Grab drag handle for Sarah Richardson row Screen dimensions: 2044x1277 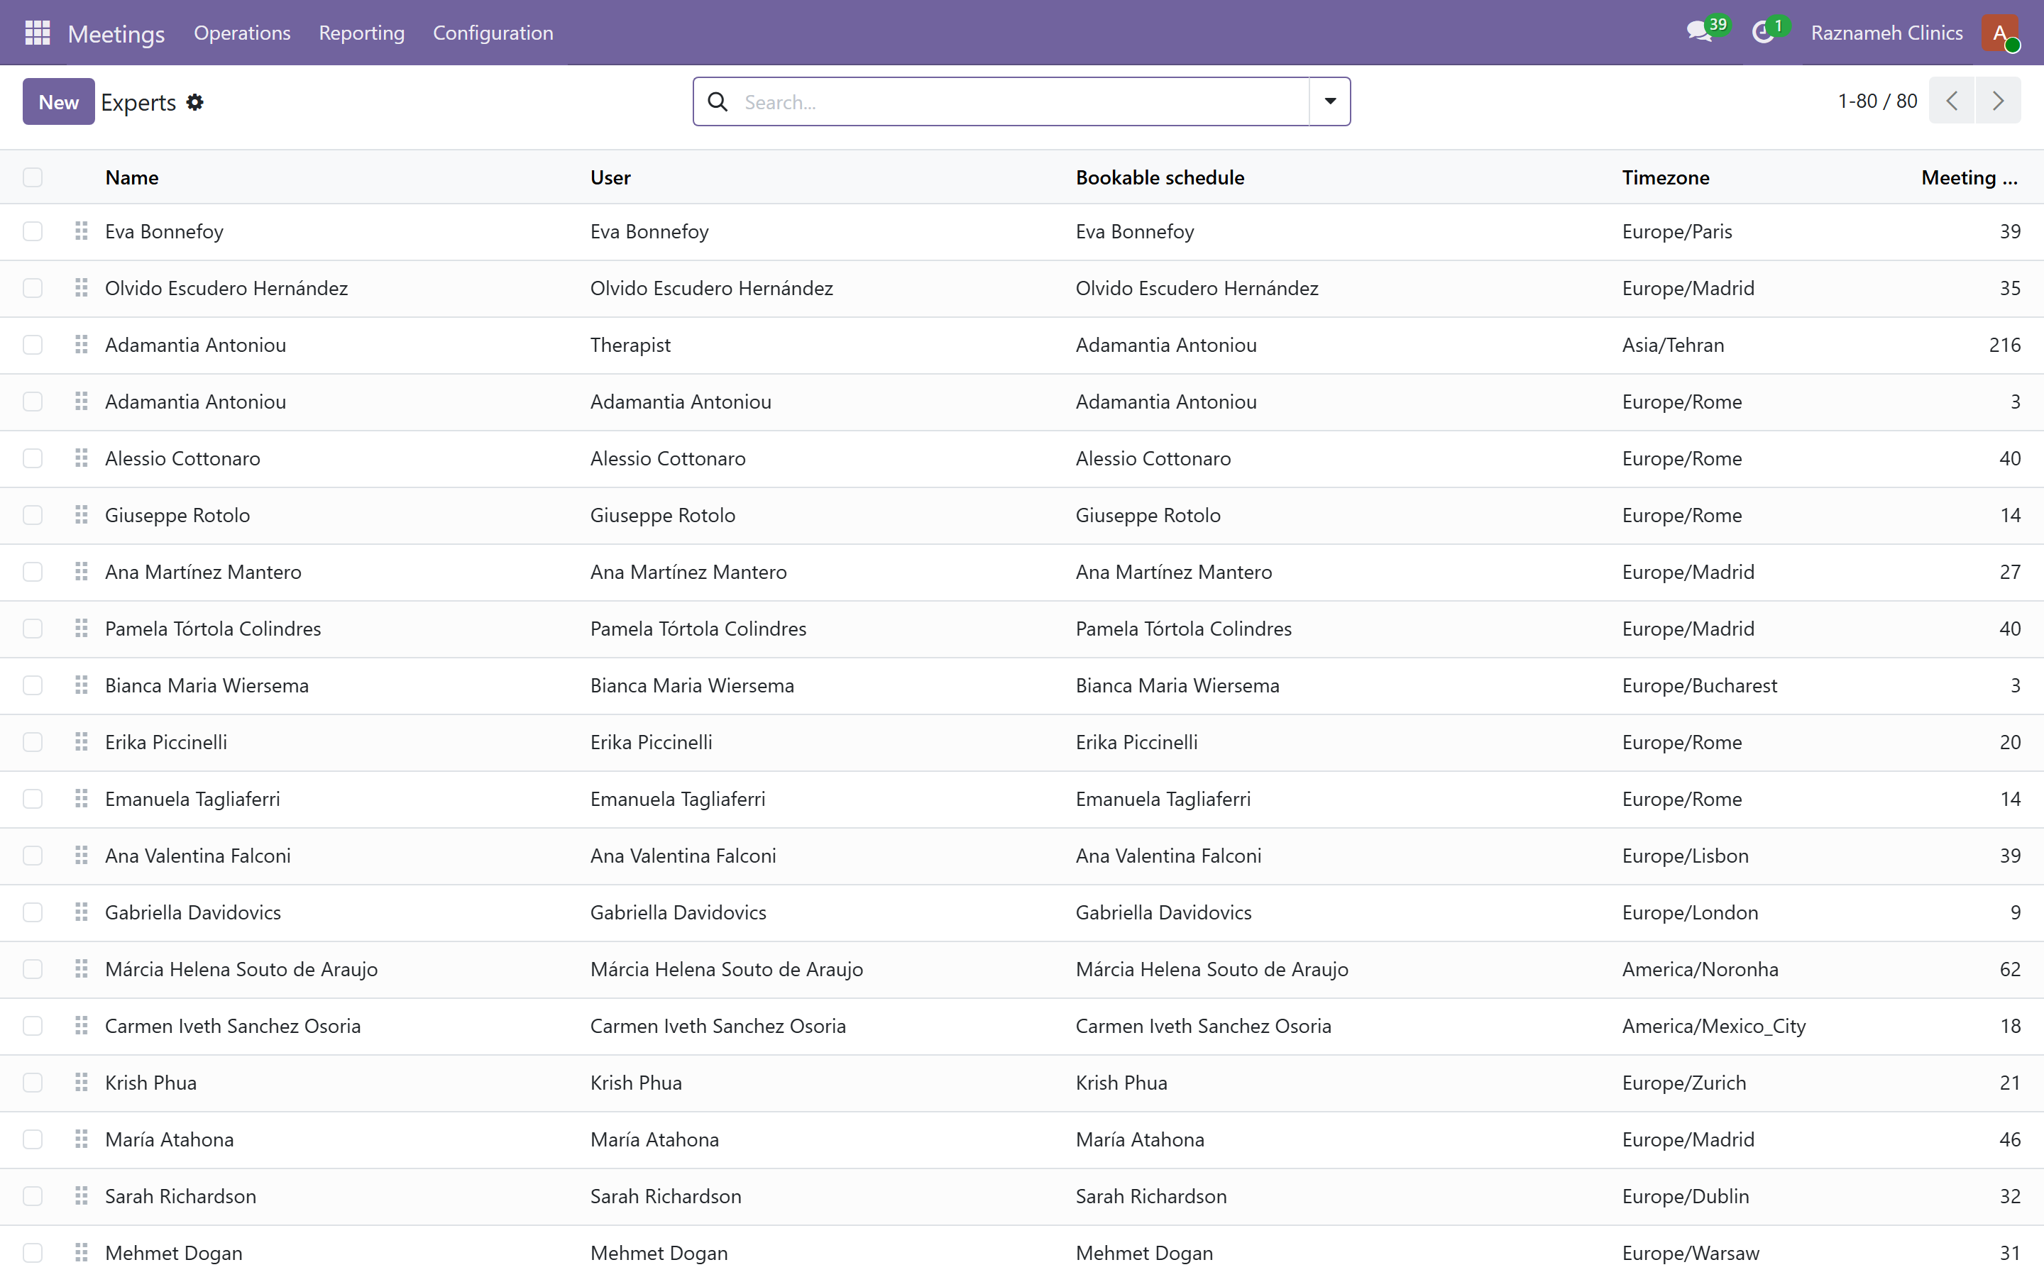(81, 1196)
